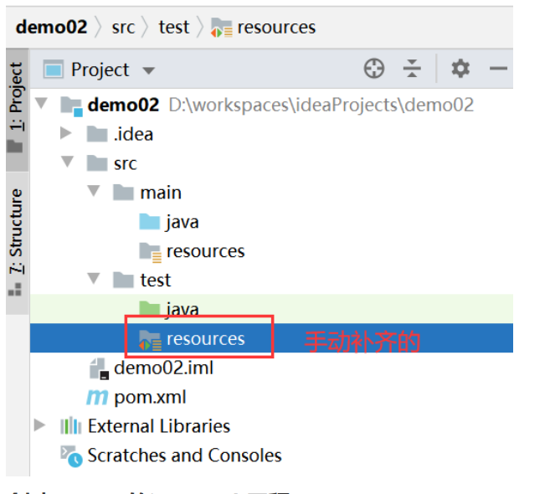
Task: Click the resources folder icon in breadcrumb
Action: [221, 28]
